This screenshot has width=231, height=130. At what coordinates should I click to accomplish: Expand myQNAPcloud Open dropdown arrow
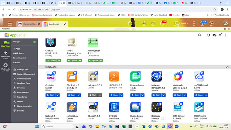point(206,95)
